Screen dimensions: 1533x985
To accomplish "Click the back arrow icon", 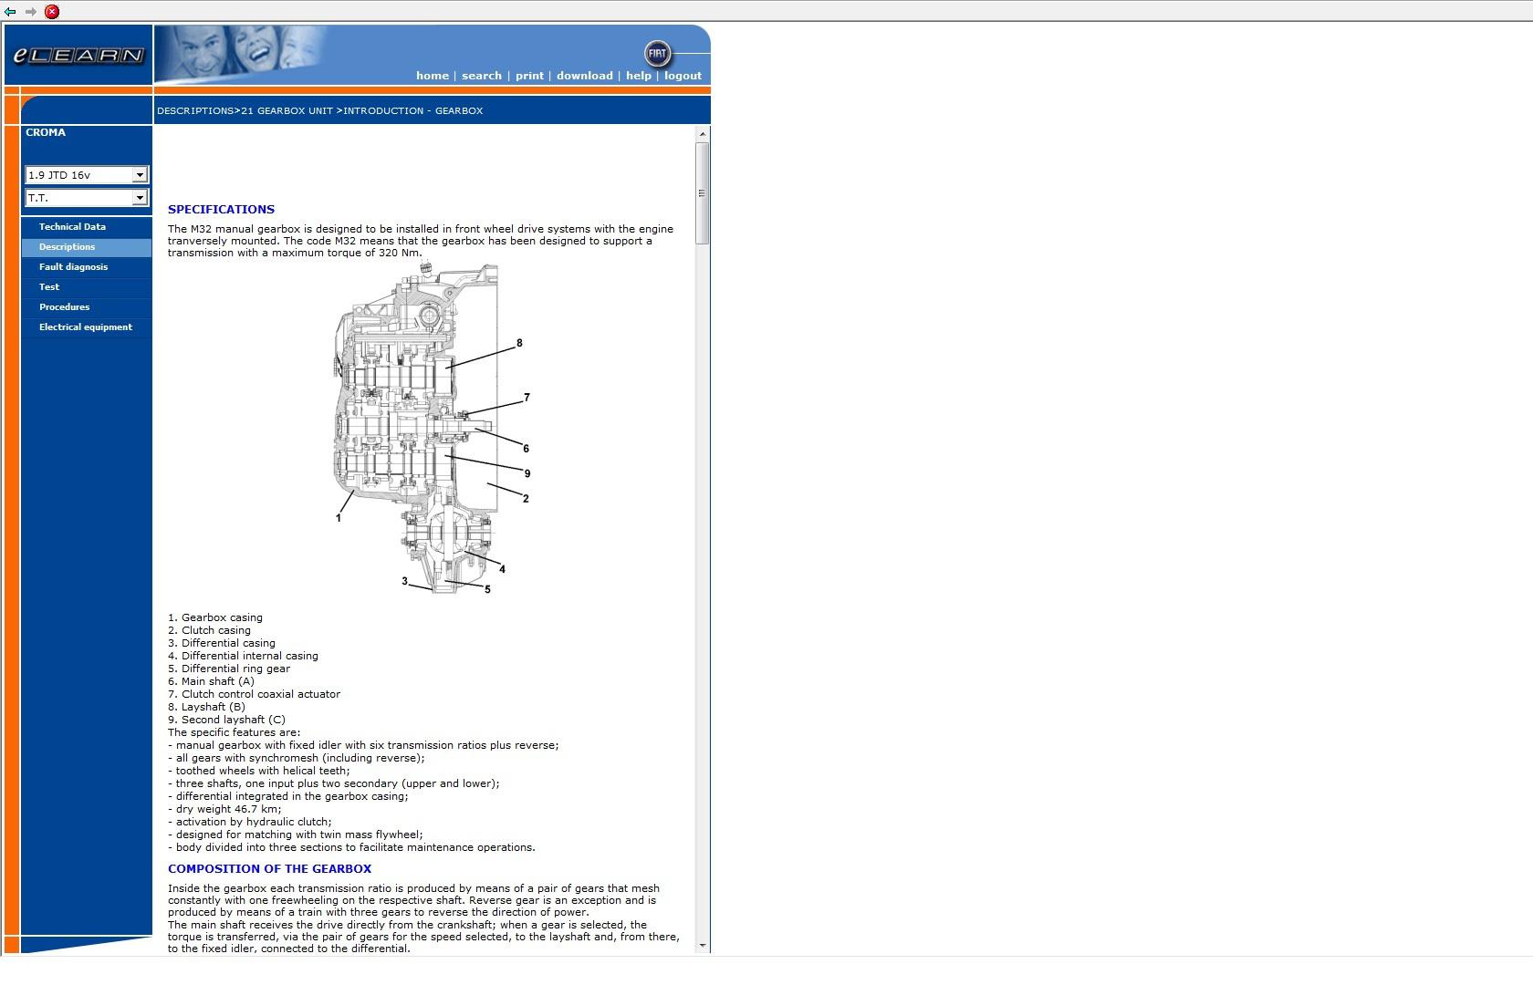I will 10,12.
